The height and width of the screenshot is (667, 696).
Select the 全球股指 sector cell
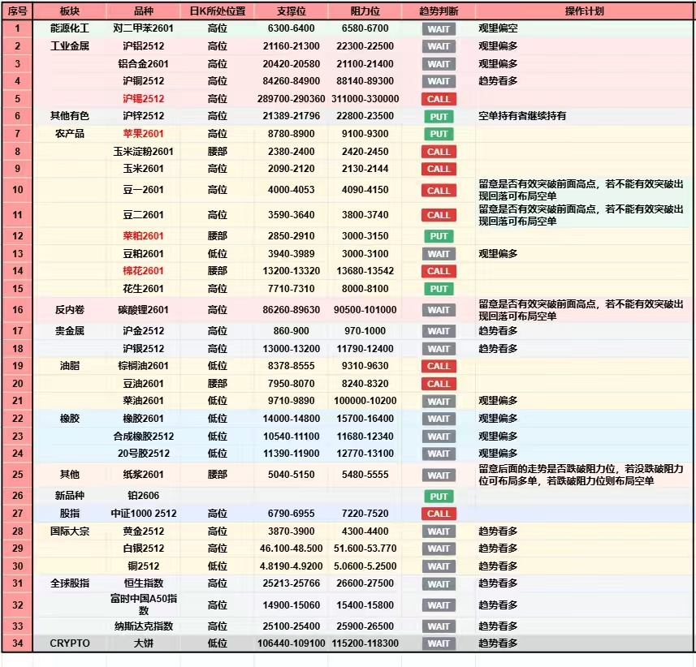click(70, 583)
